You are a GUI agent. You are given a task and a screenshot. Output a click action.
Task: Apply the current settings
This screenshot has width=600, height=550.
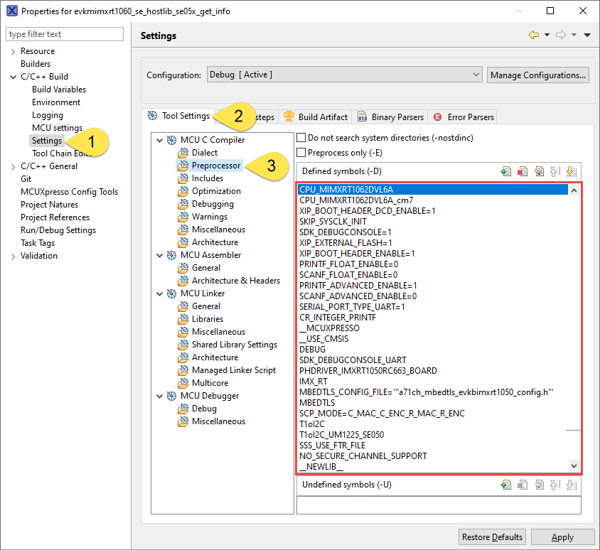click(562, 536)
